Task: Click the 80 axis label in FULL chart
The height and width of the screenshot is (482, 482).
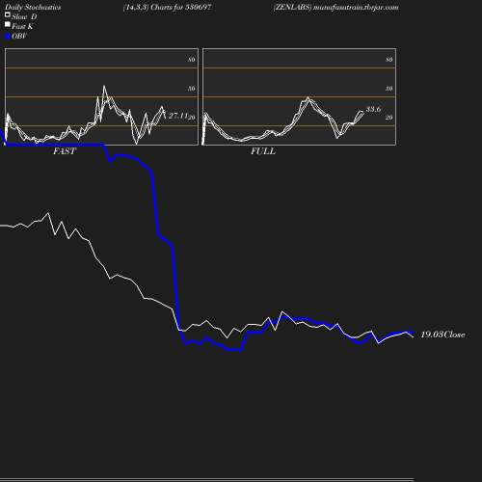Action: [x=389, y=60]
